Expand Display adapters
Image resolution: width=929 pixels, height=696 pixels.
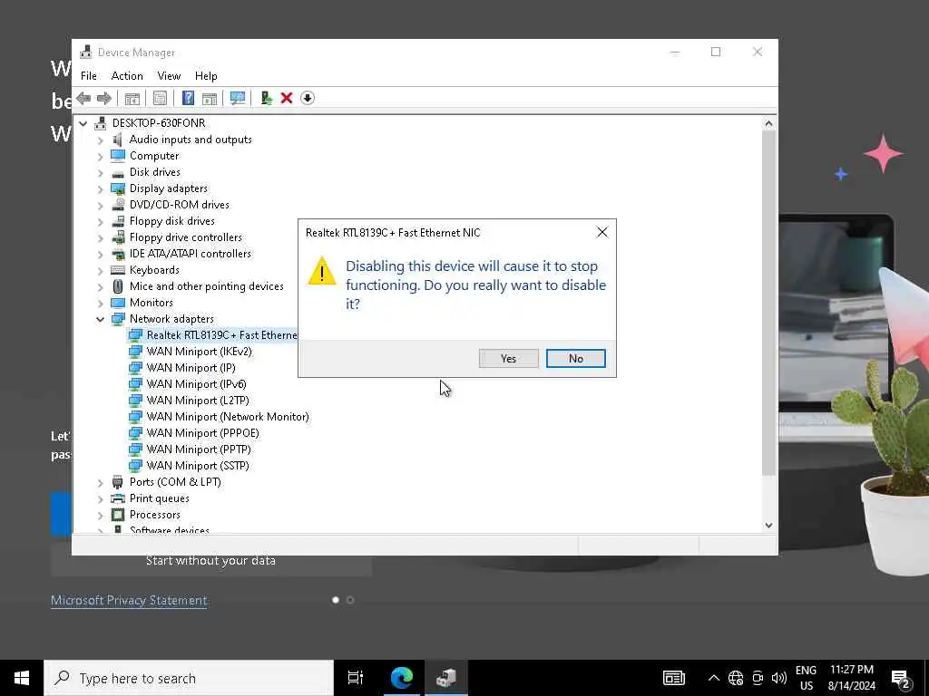click(100, 188)
